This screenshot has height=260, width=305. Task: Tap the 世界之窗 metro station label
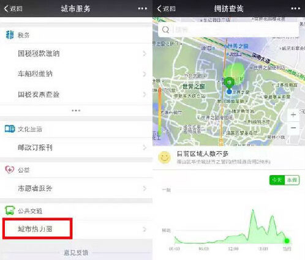(x=238, y=46)
